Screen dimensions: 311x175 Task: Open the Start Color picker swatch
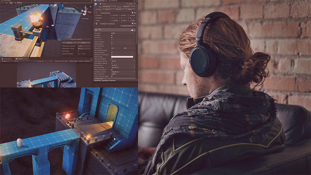[x=122, y=57]
